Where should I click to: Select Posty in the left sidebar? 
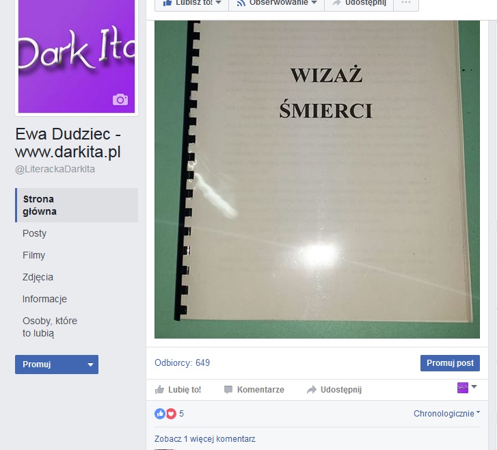35,233
